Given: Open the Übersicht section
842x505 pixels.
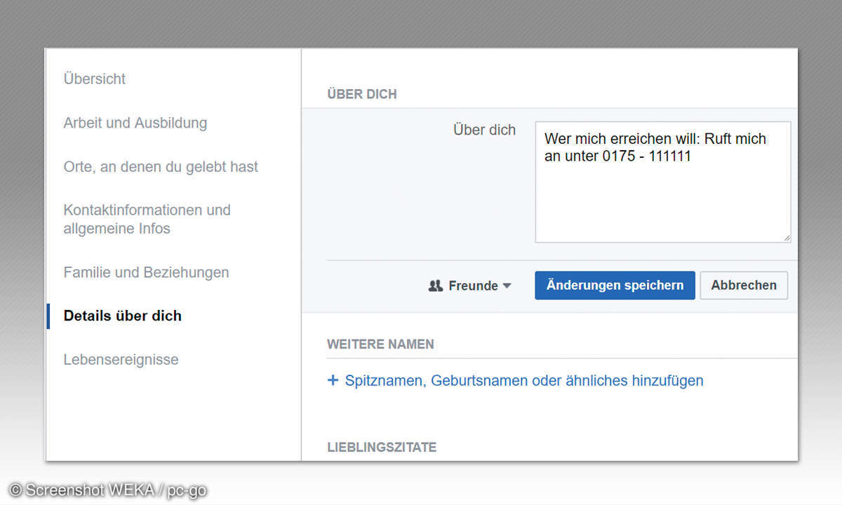Looking at the screenshot, I should click(95, 79).
